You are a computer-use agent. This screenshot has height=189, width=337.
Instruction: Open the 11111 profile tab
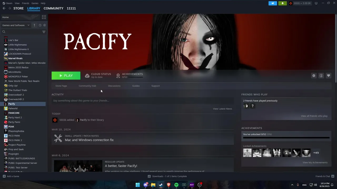coord(71,8)
